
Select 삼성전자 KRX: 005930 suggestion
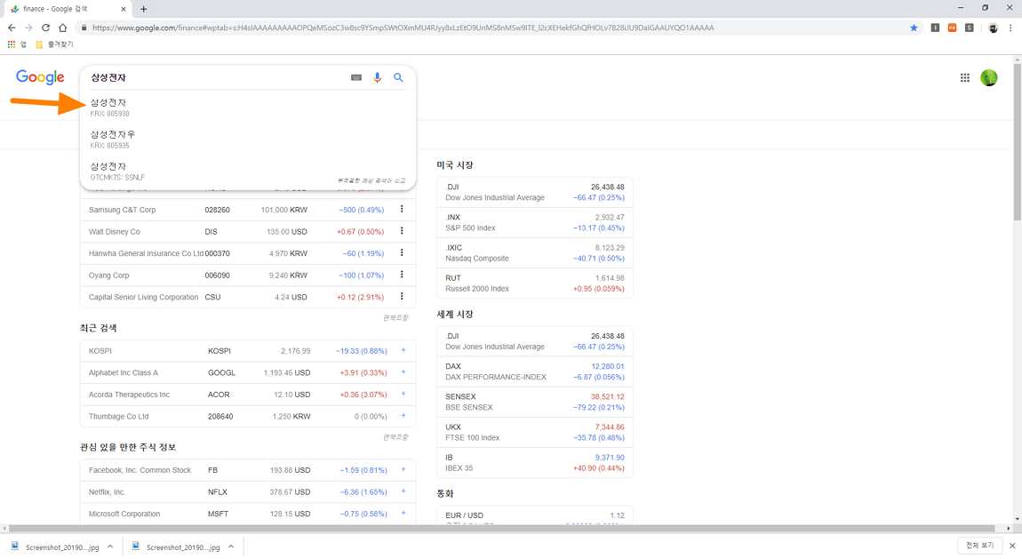pos(248,108)
